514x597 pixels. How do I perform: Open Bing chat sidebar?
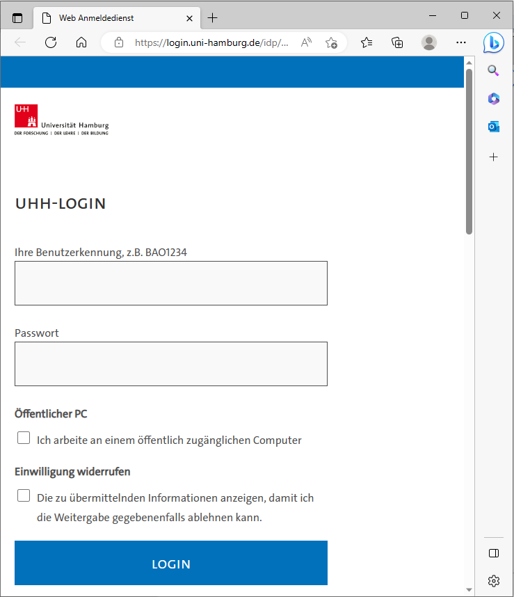pos(493,42)
